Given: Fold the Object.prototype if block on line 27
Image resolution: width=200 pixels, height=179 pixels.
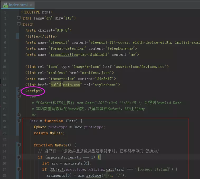Looking at the screenshot, I should (x=19, y=169).
